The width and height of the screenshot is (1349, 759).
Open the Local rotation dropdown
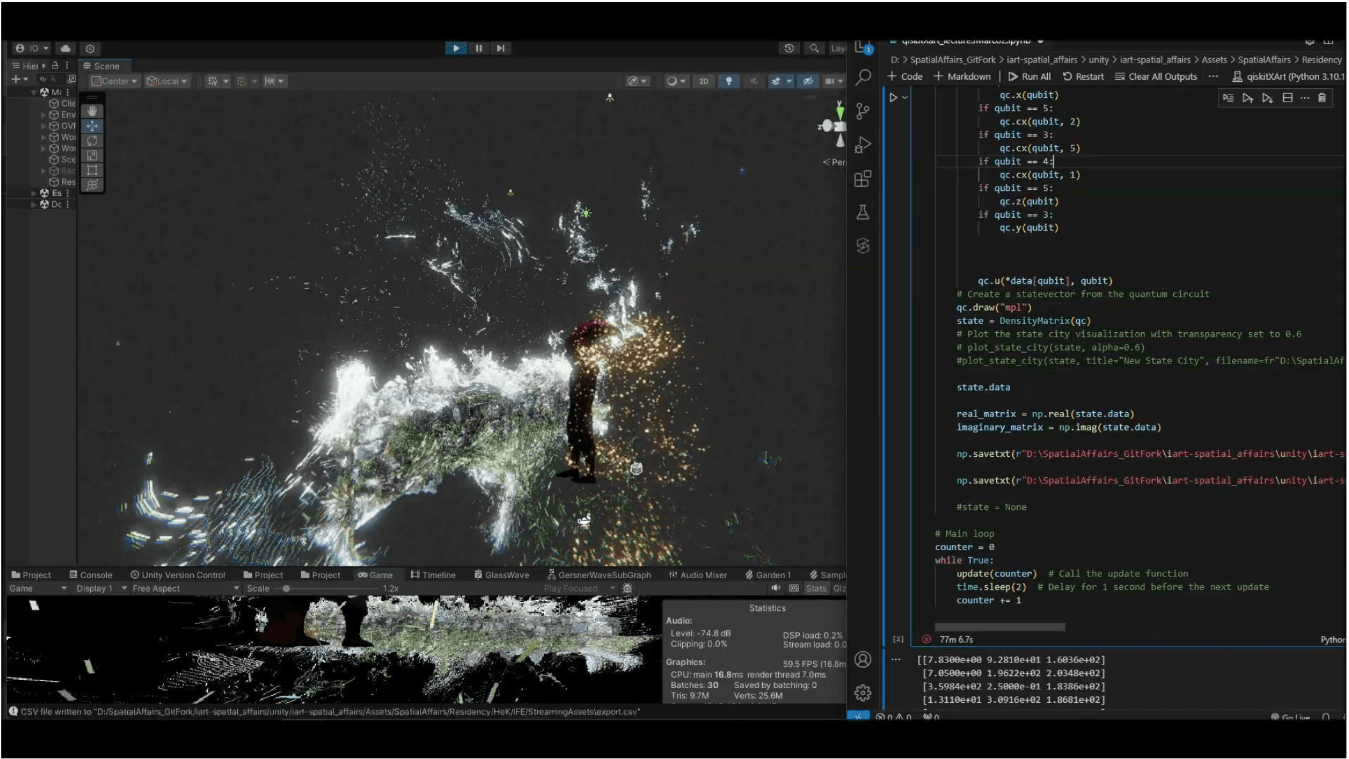click(x=167, y=81)
